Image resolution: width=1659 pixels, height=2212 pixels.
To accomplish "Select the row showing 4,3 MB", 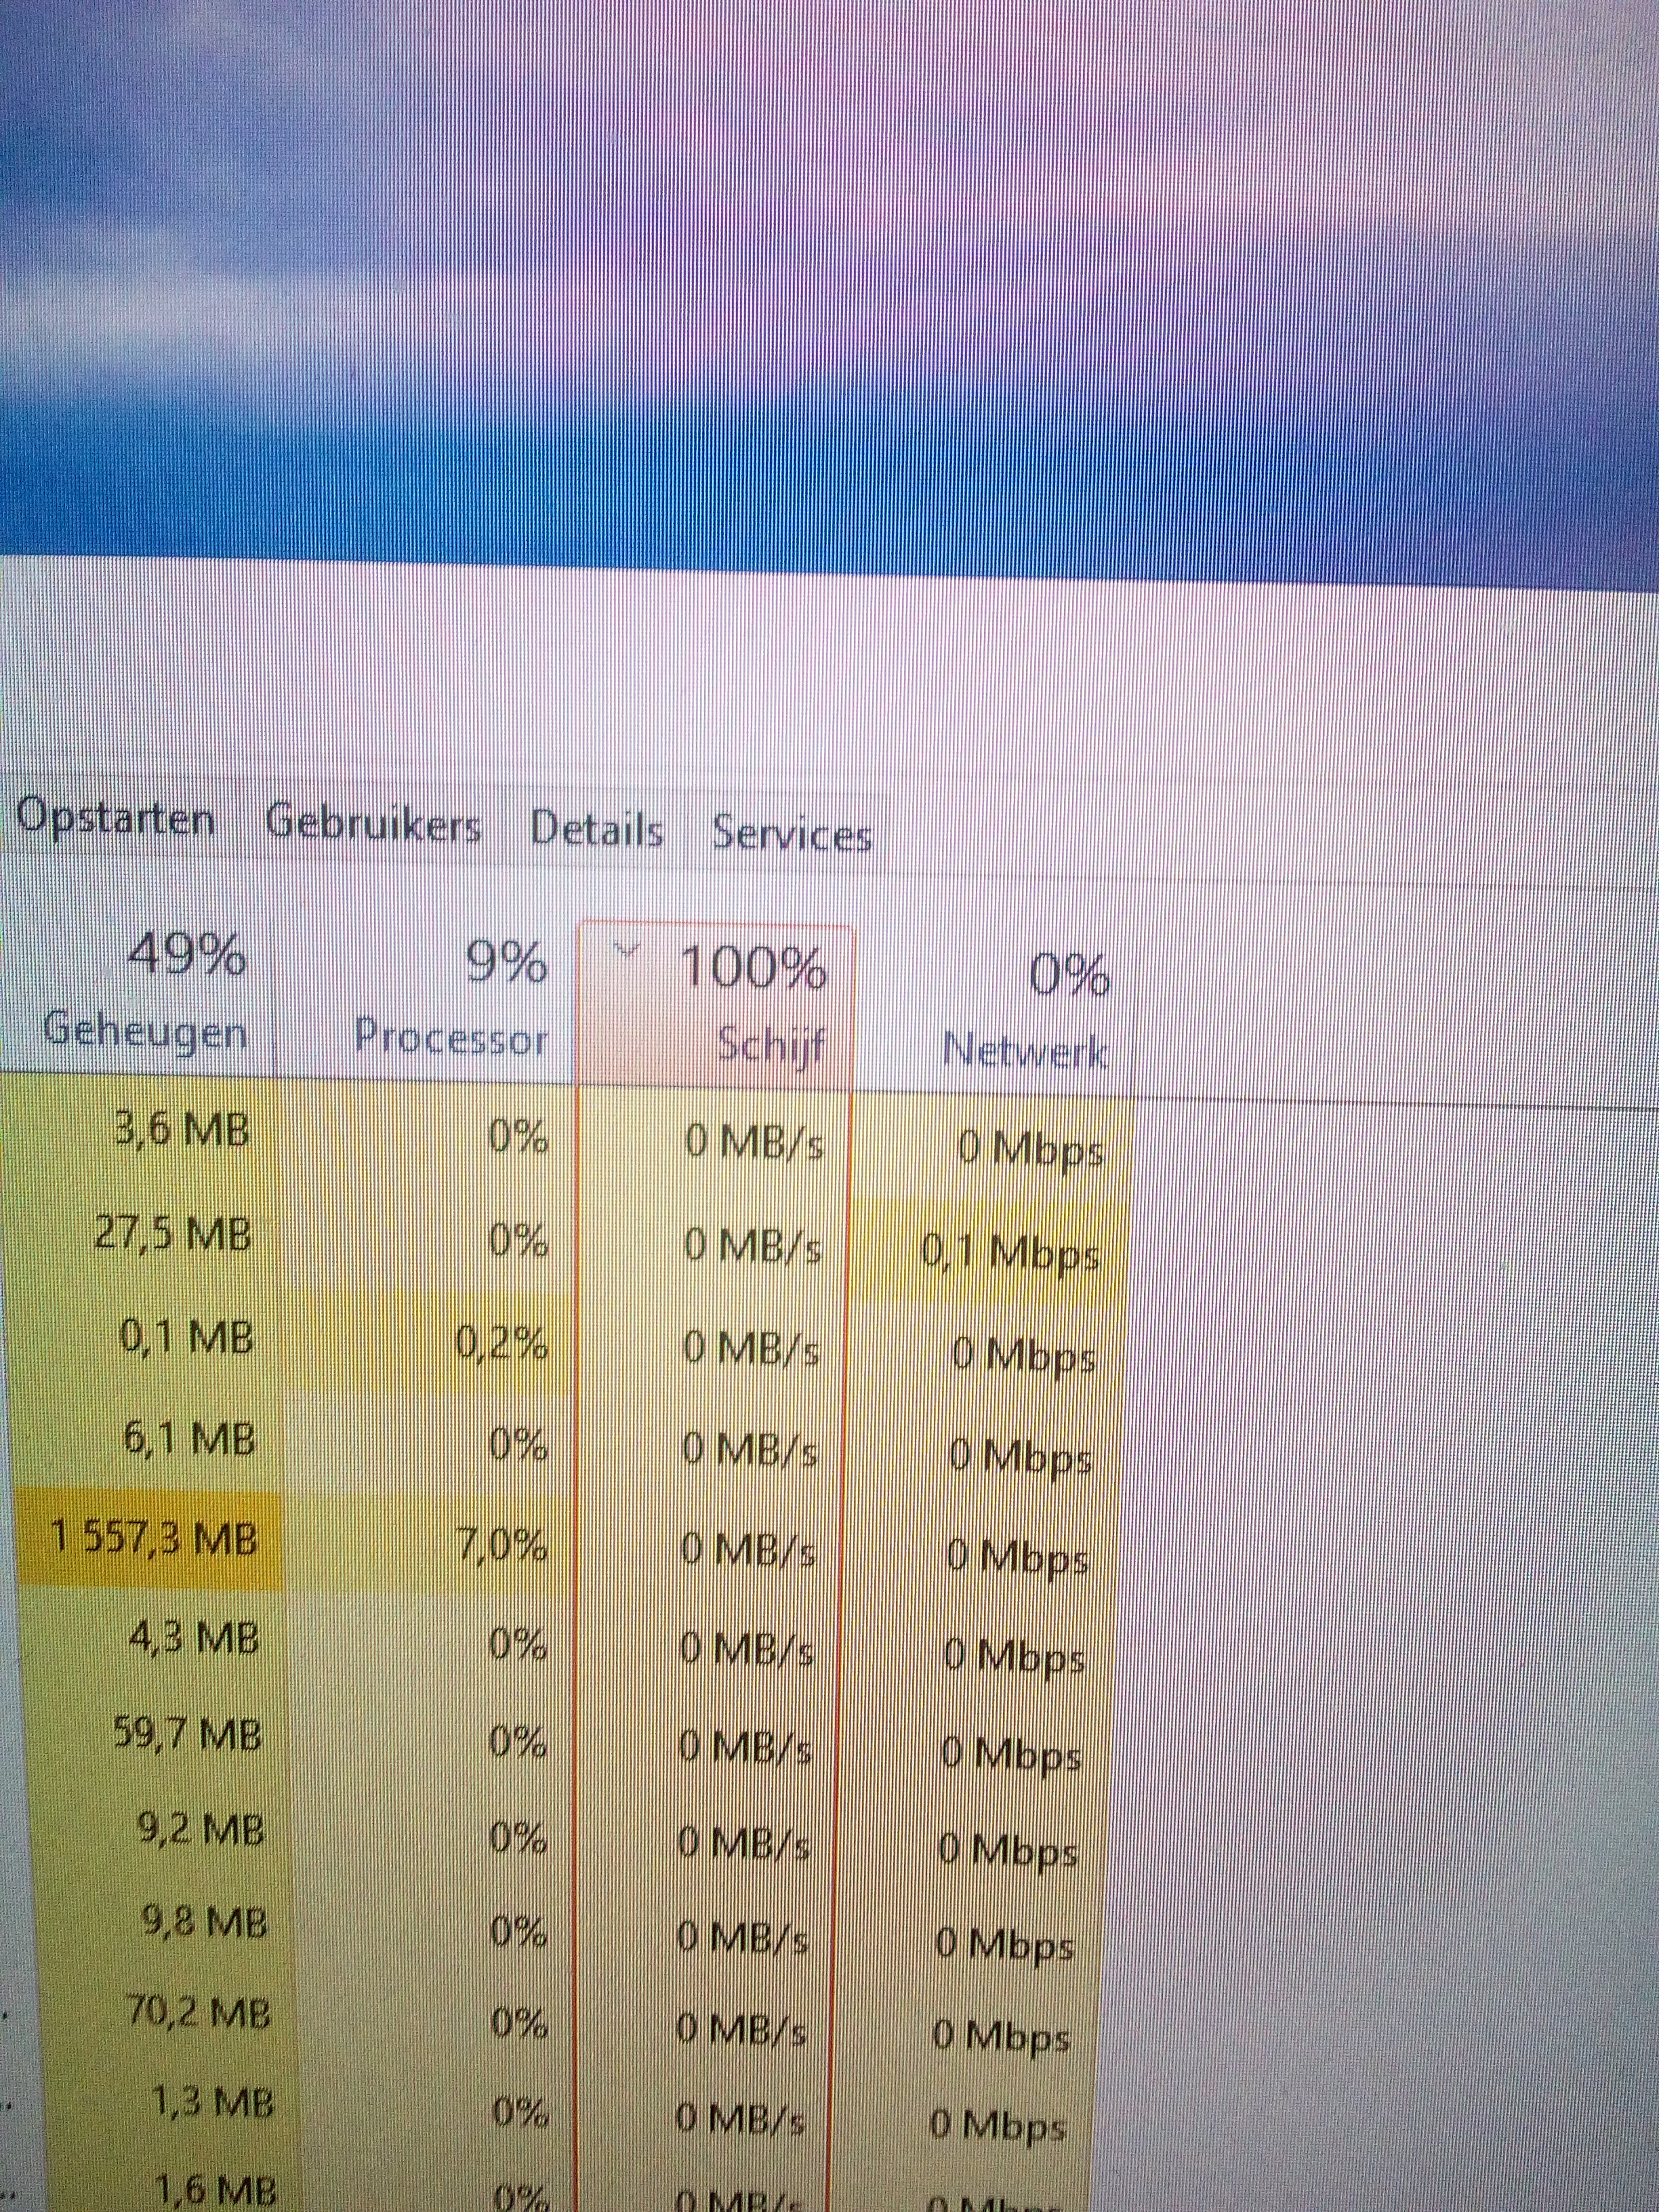I will click(193, 1639).
